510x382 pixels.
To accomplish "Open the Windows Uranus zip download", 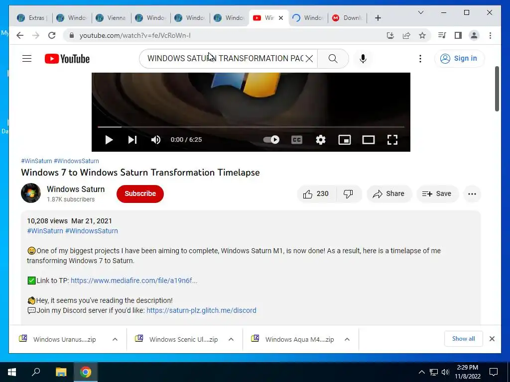I will 58,339.
